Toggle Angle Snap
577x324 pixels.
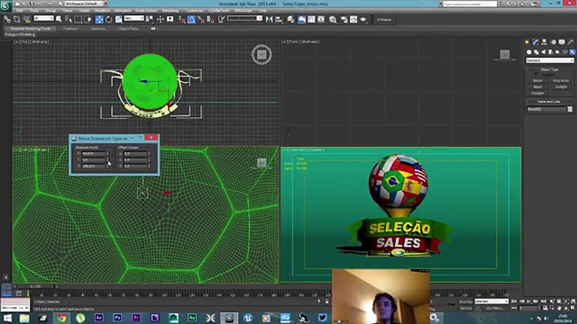coord(191,19)
